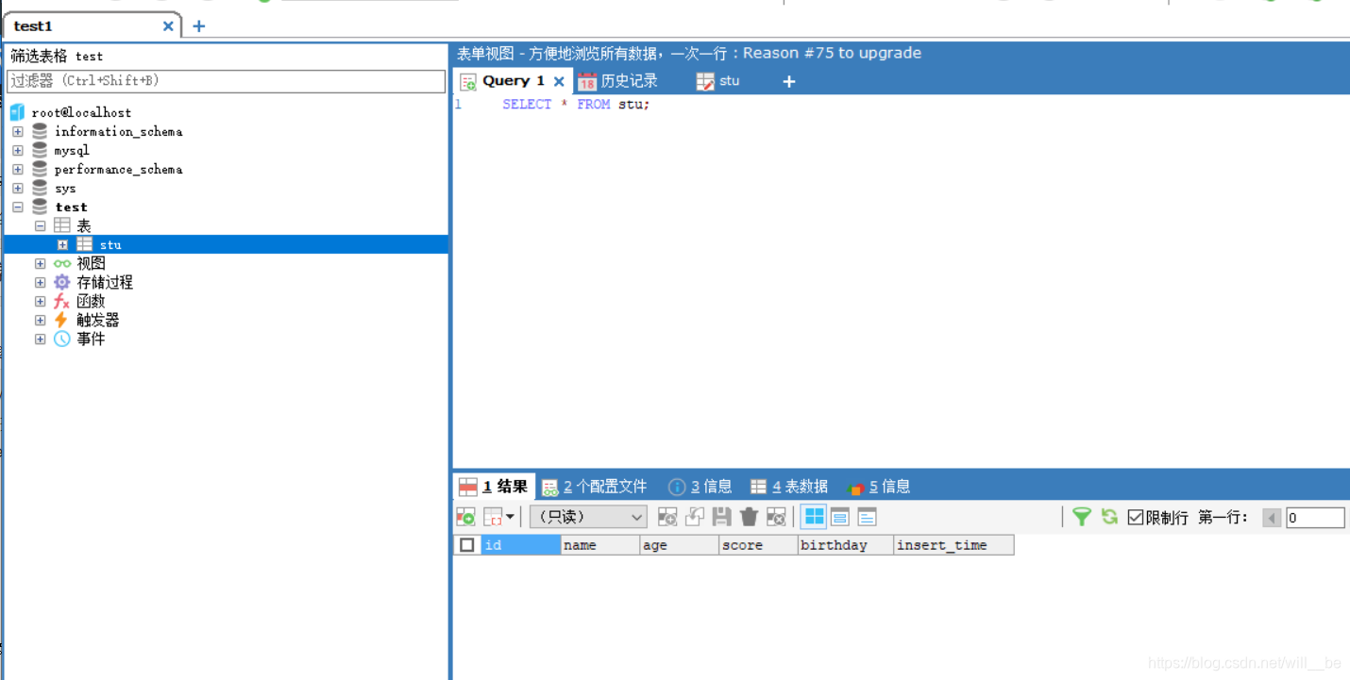Click the 函数 fx function icon
Viewport: 1350px width, 680px height.
pos(62,302)
